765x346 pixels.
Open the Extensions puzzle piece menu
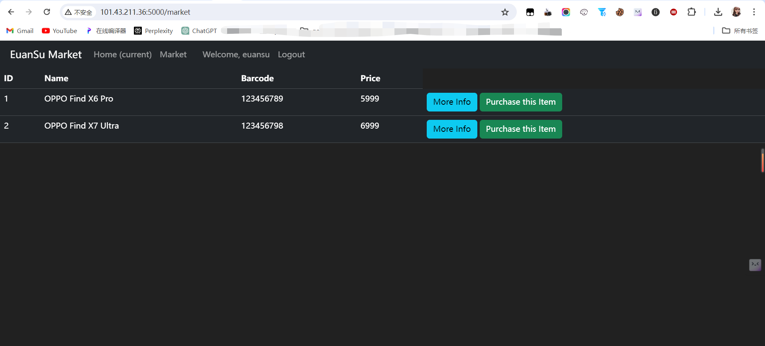tap(692, 12)
